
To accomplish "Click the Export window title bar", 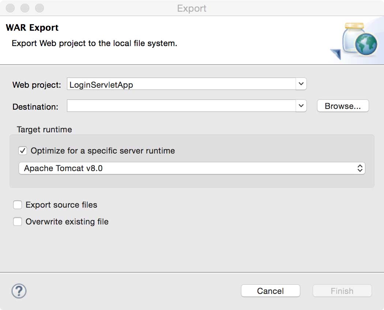I will [x=192, y=8].
